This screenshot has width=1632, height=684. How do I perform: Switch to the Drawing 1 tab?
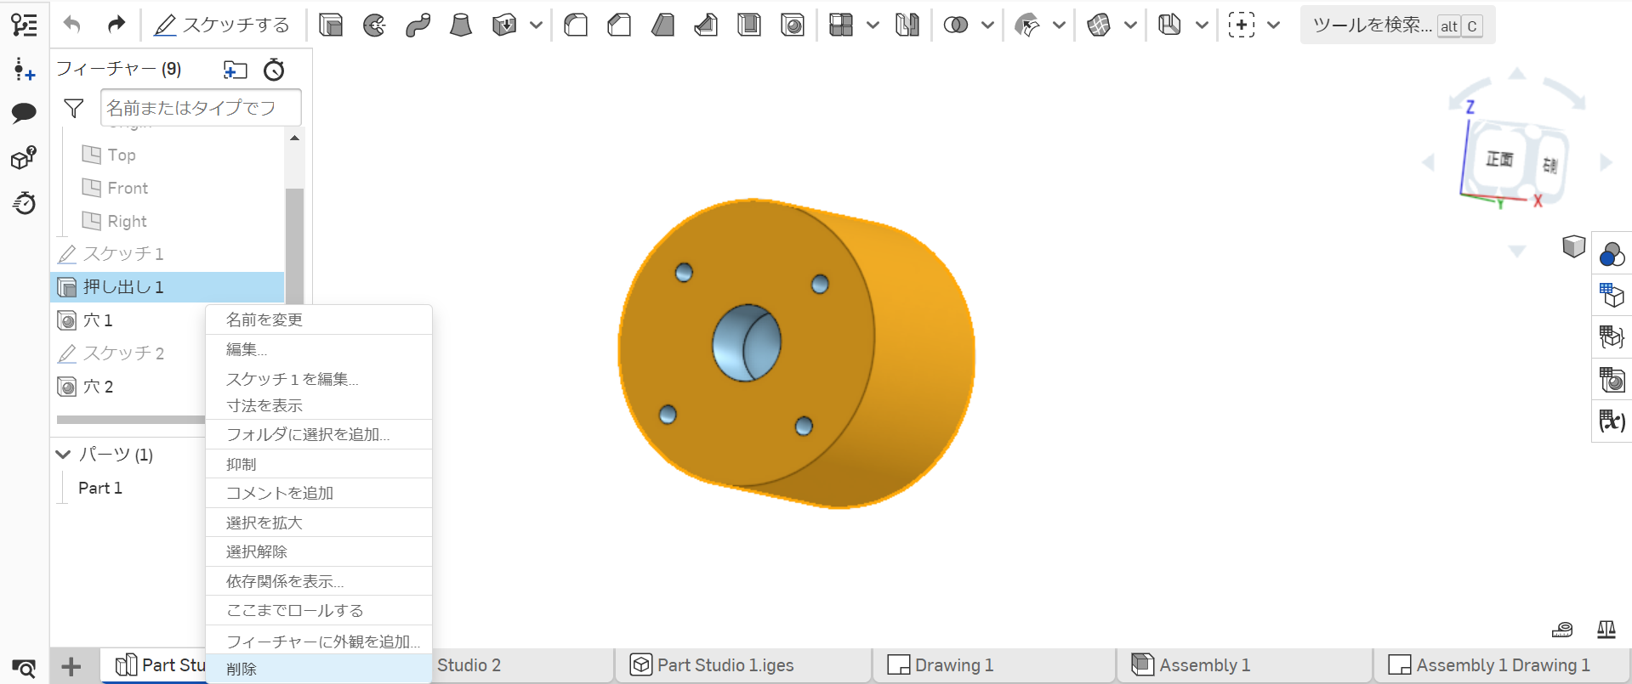[x=993, y=665]
